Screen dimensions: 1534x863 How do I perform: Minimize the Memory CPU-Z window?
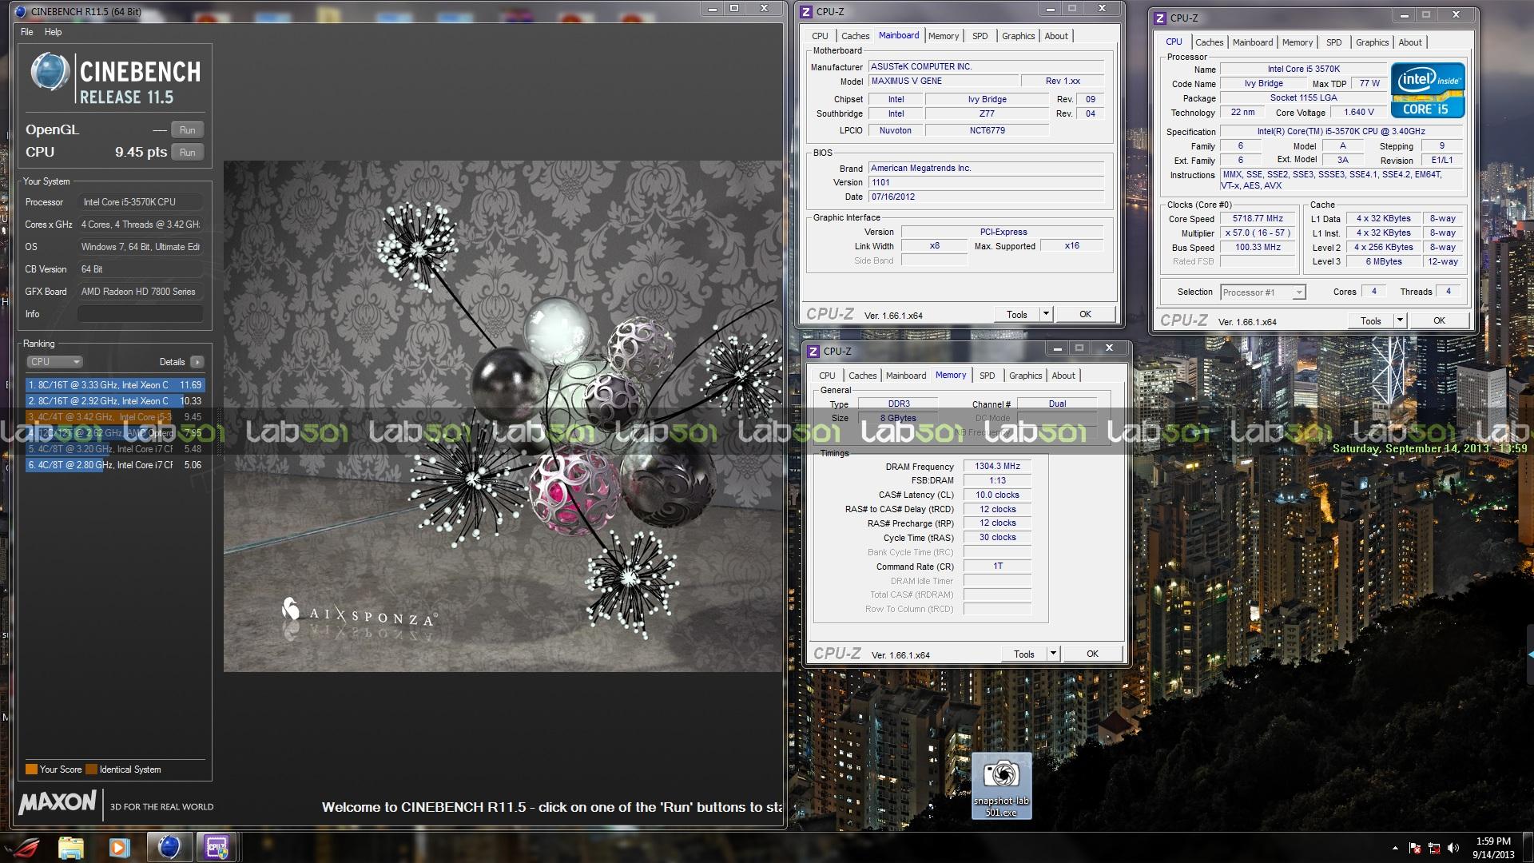tap(1057, 348)
